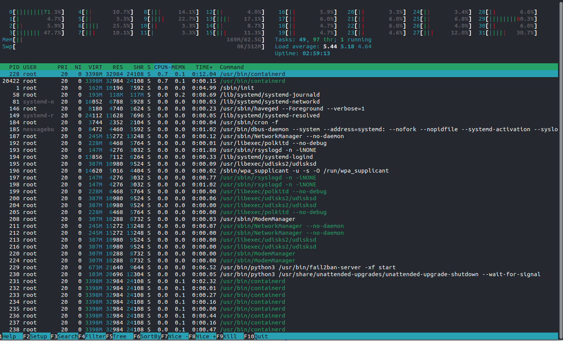Image resolution: width=563 pixels, height=341 pixels.
Task: Select the unattended-upgrade-shutdown process row
Action: point(279,274)
